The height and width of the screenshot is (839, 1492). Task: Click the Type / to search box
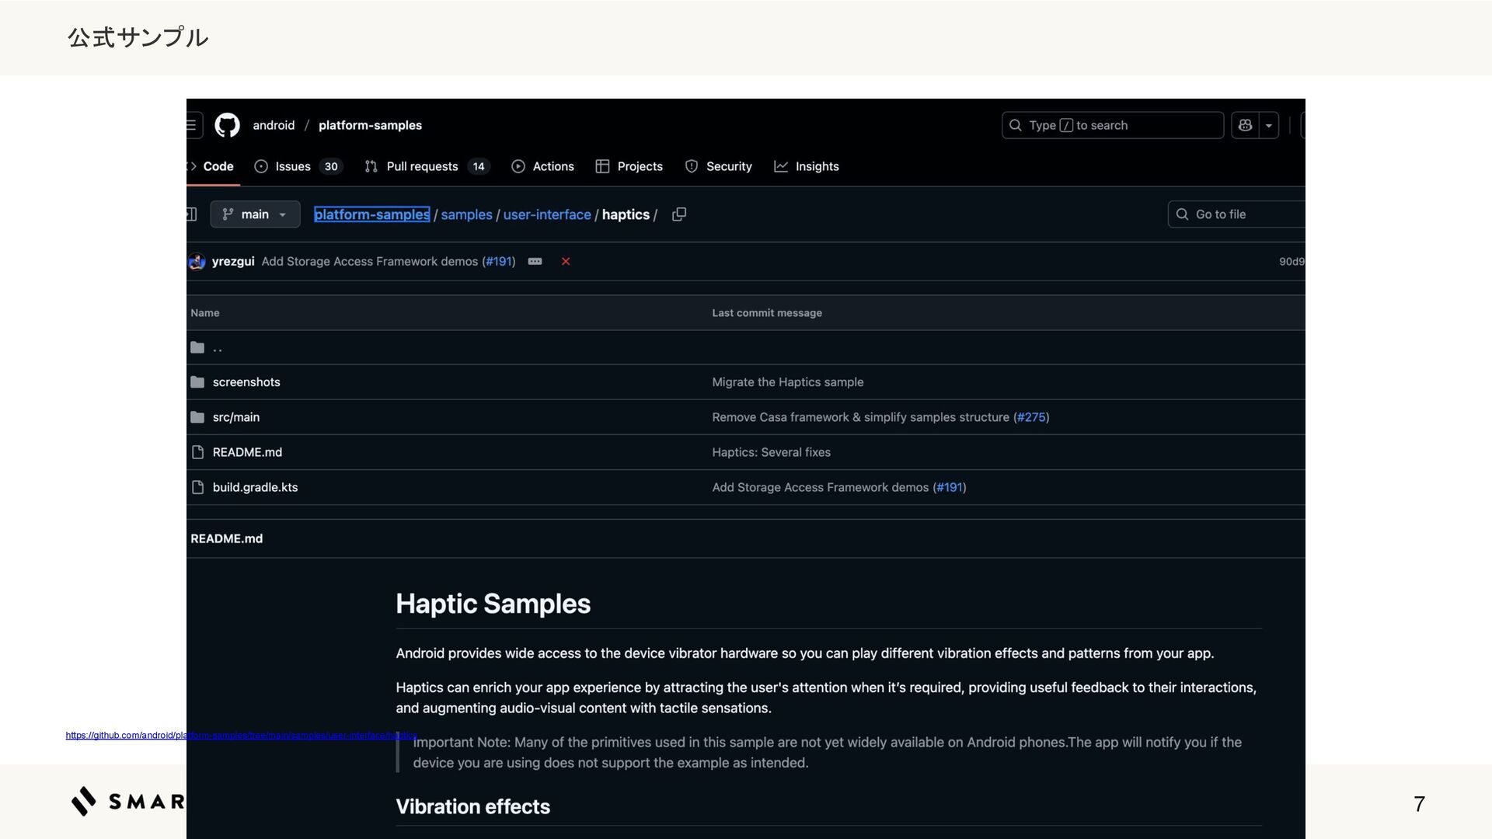coord(1112,125)
